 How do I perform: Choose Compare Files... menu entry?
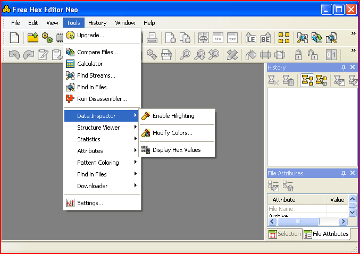(x=102, y=52)
